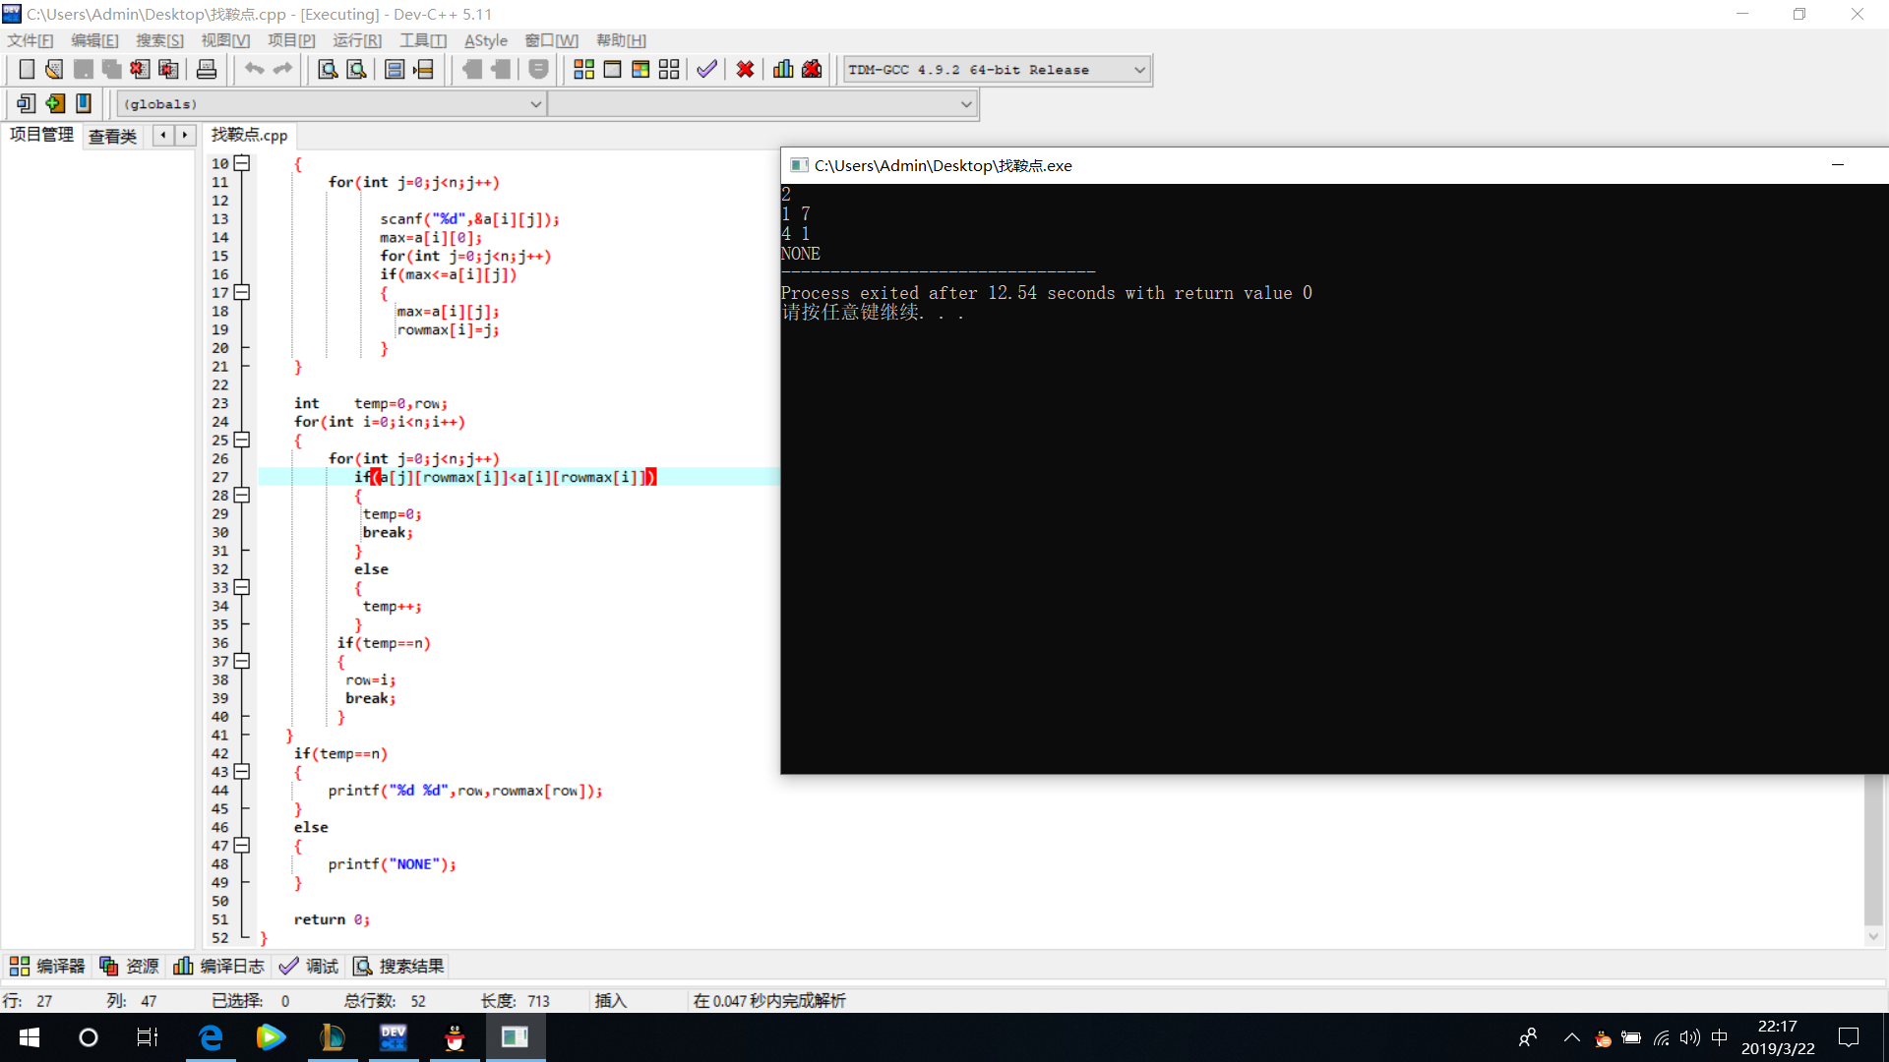
Task: Click the Save All toolbar icon
Action: coord(112,70)
